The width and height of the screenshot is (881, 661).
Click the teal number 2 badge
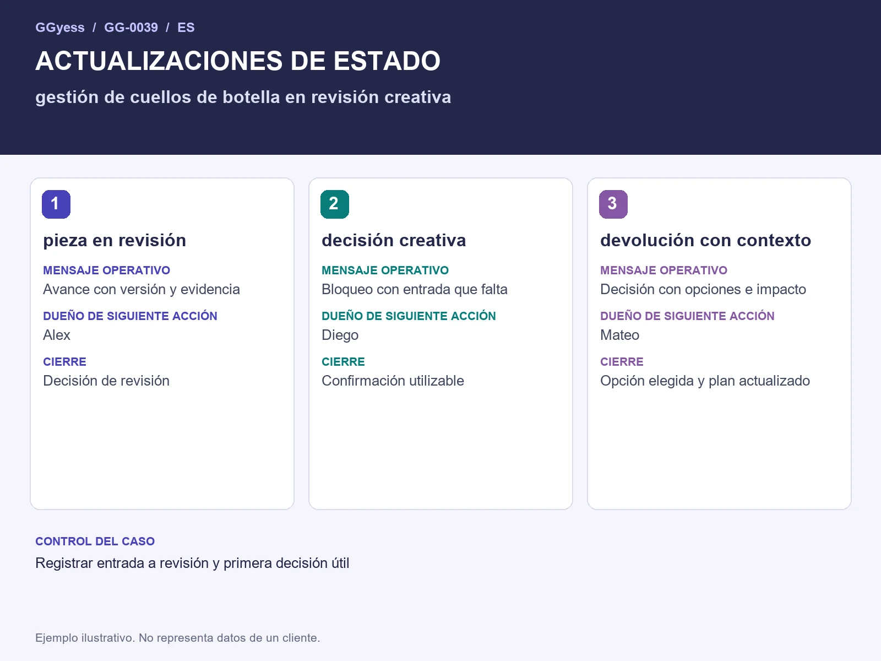point(335,204)
